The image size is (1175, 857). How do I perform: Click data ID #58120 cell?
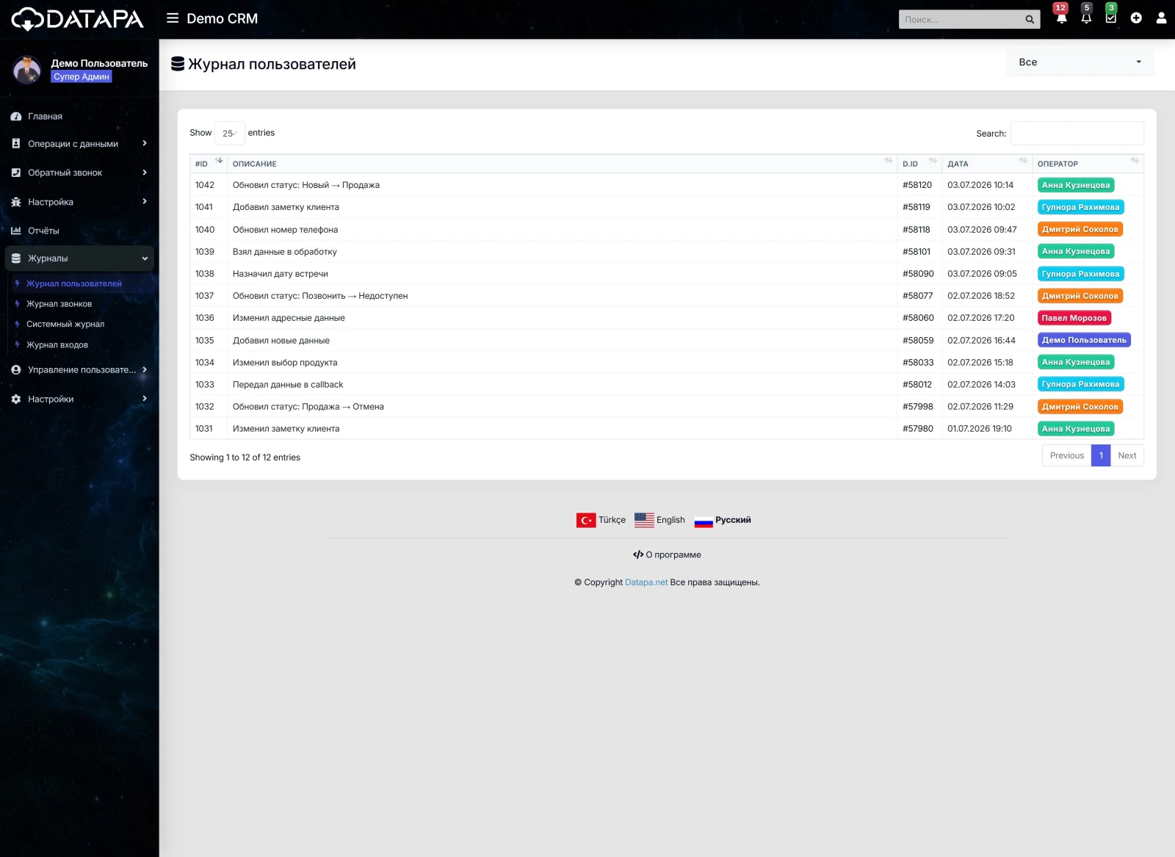(917, 186)
